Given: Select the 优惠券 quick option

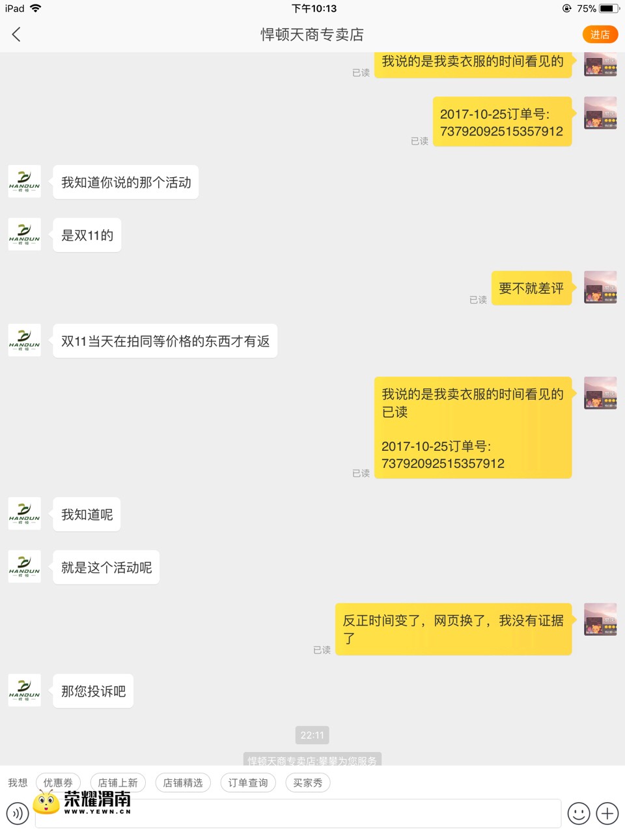Looking at the screenshot, I should coord(58,783).
